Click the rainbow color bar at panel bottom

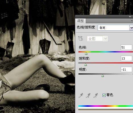click(106, 106)
